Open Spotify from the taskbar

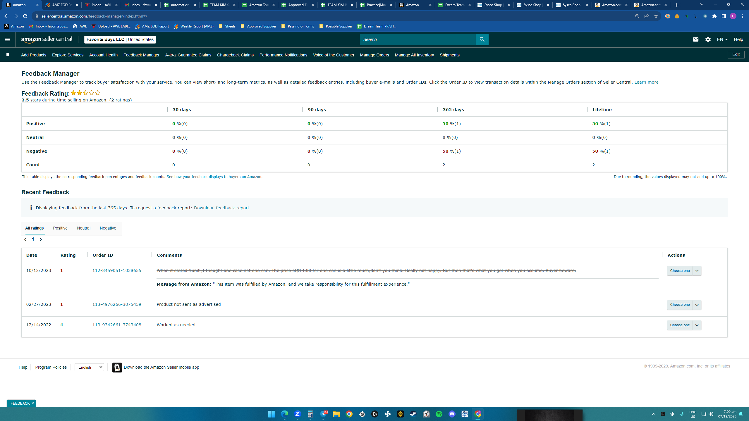(x=439, y=414)
